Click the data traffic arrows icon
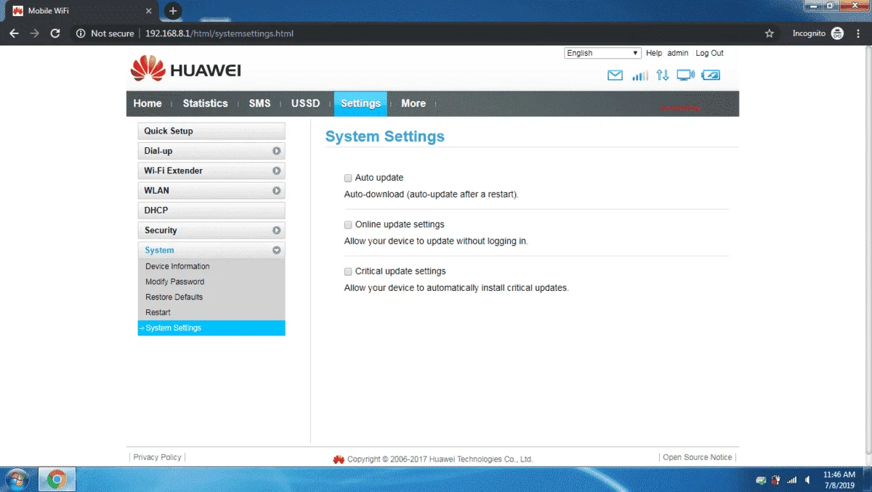The height and width of the screenshot is (492, 872). click(x=662, y=75)
